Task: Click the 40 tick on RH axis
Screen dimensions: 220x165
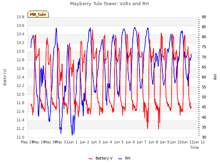Action: [x=204, y=117]
